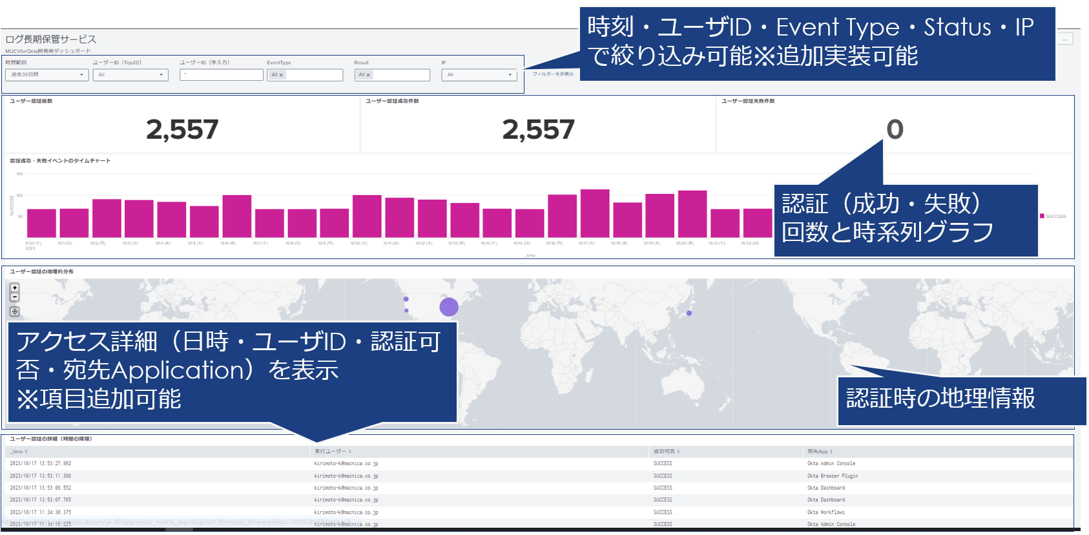
Task: Click the purple marker over Japan
Action: (689, 313)
